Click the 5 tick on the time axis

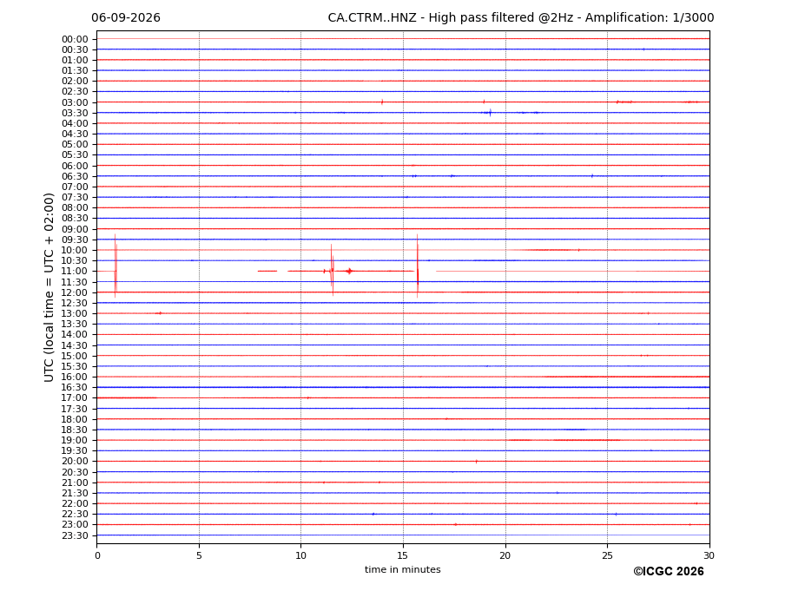(x=199, y=555)
